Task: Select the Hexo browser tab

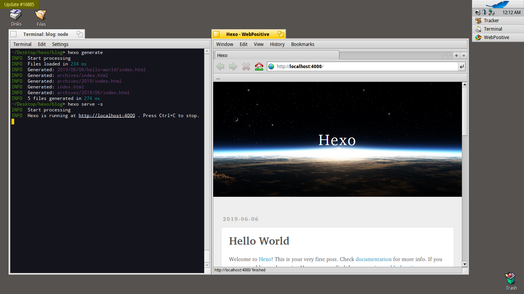Action: click(x=277, y=56)
